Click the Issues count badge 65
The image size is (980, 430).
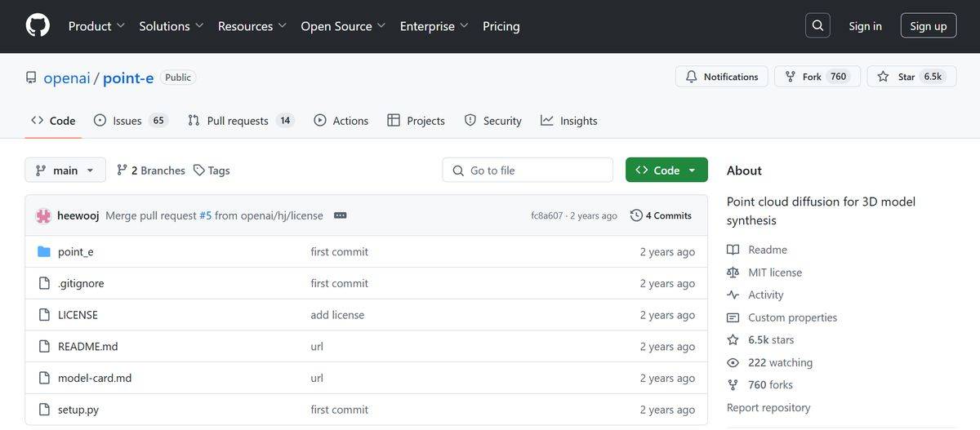pos(158,121)
